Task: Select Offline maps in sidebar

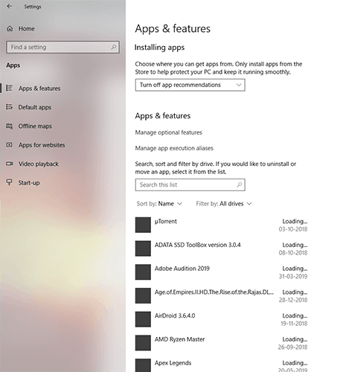Action: coord(35,126)
